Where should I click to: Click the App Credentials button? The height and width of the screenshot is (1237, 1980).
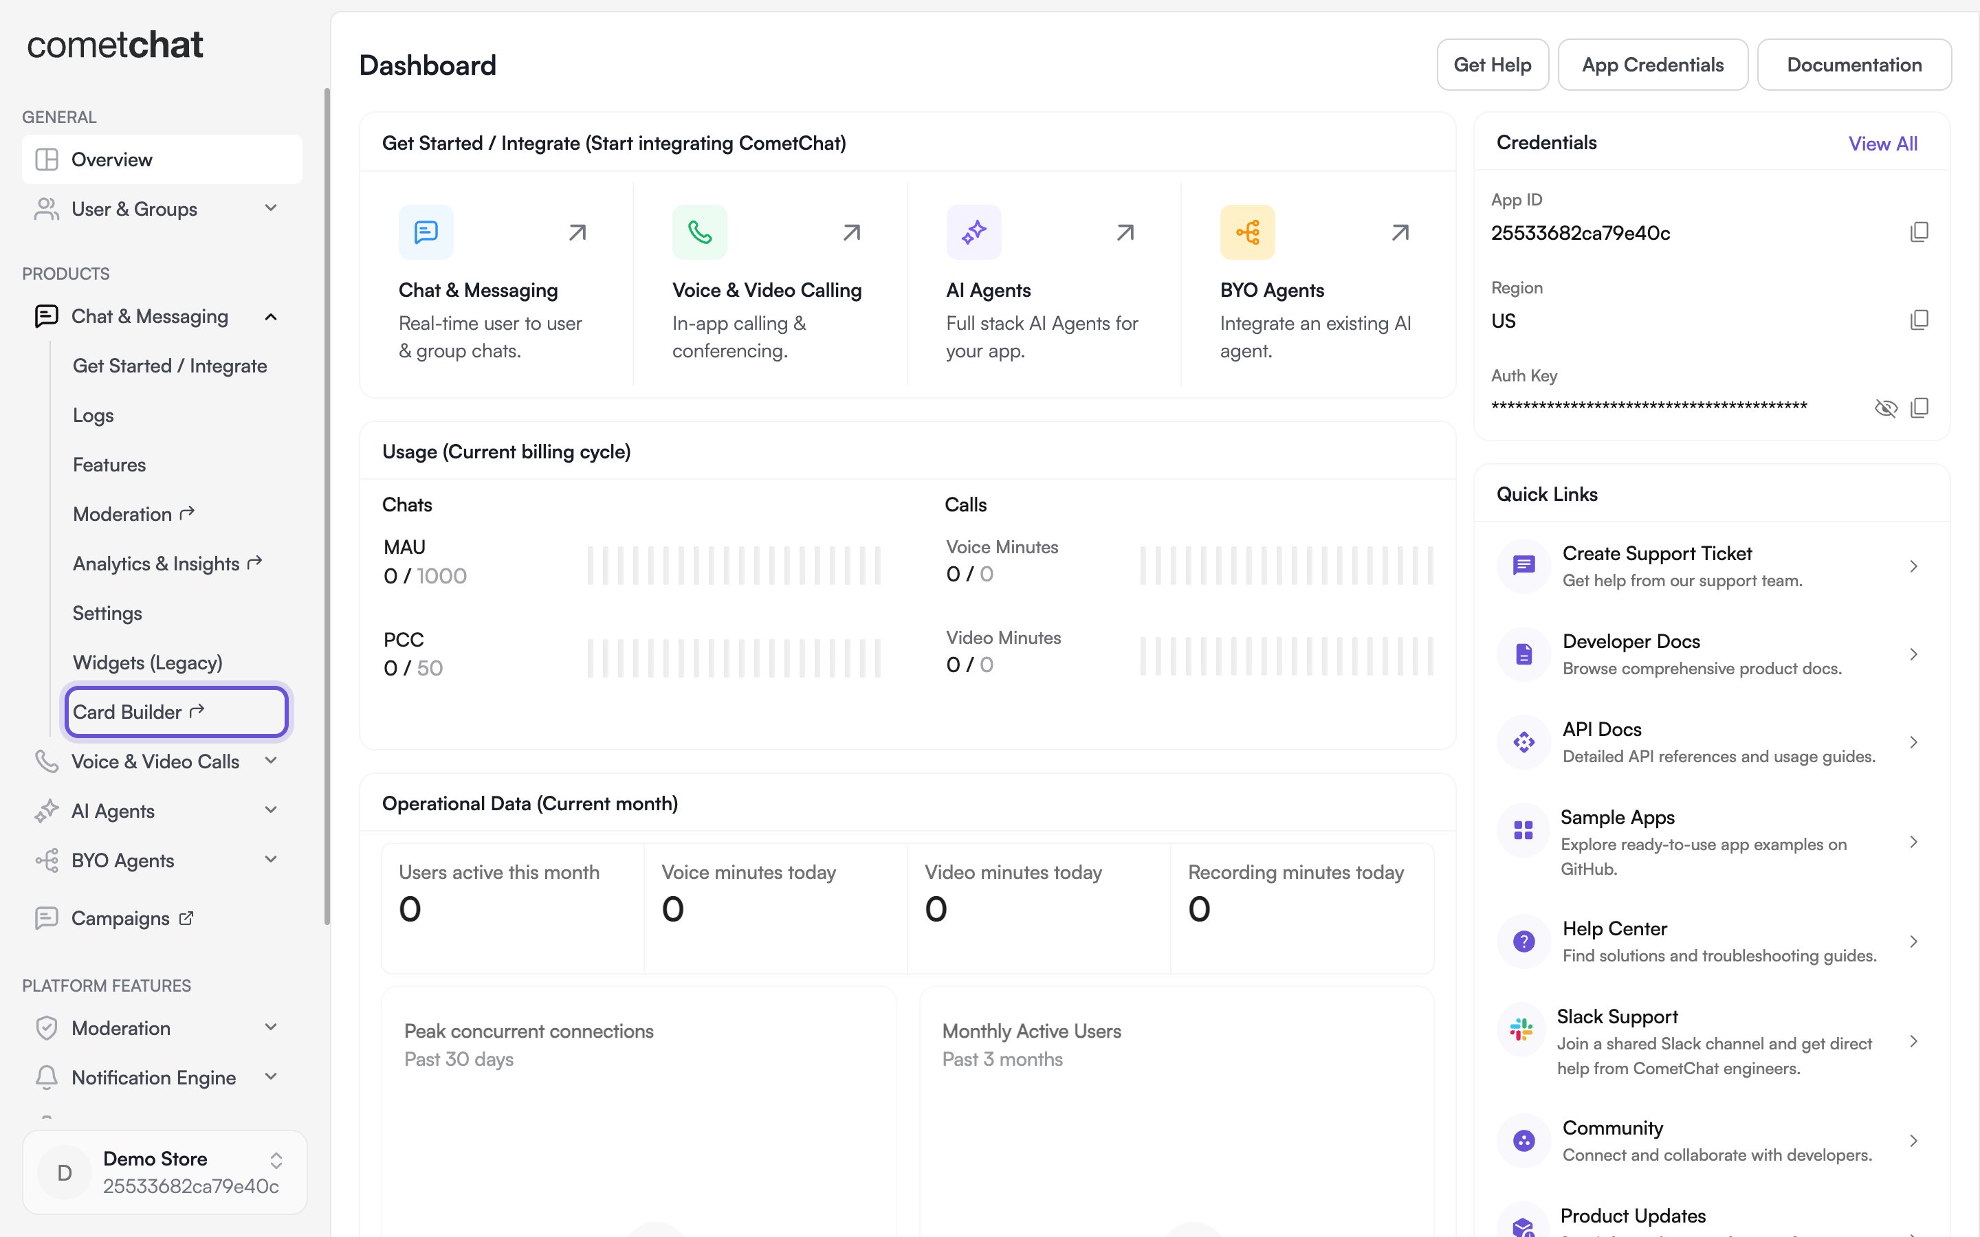click(1653, 65)
